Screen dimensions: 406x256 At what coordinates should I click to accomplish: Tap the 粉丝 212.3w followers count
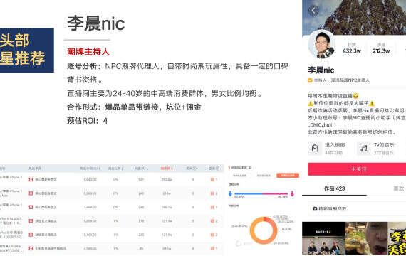pos(381,48)
